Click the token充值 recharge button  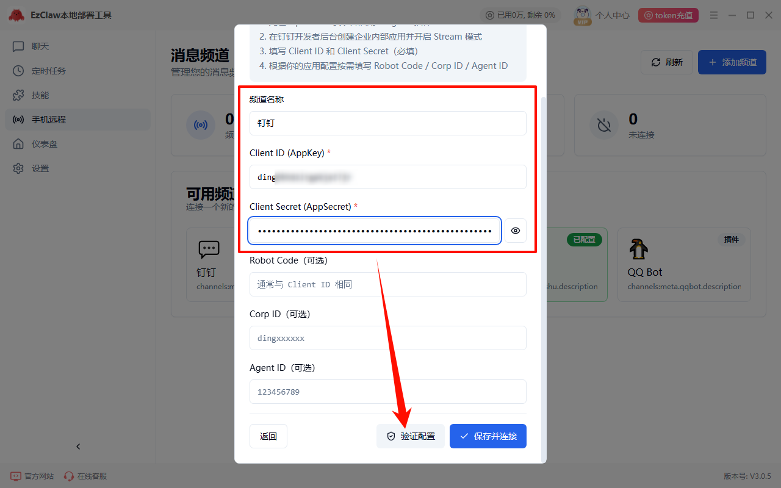pyautogui.click(x=668, y=15)
